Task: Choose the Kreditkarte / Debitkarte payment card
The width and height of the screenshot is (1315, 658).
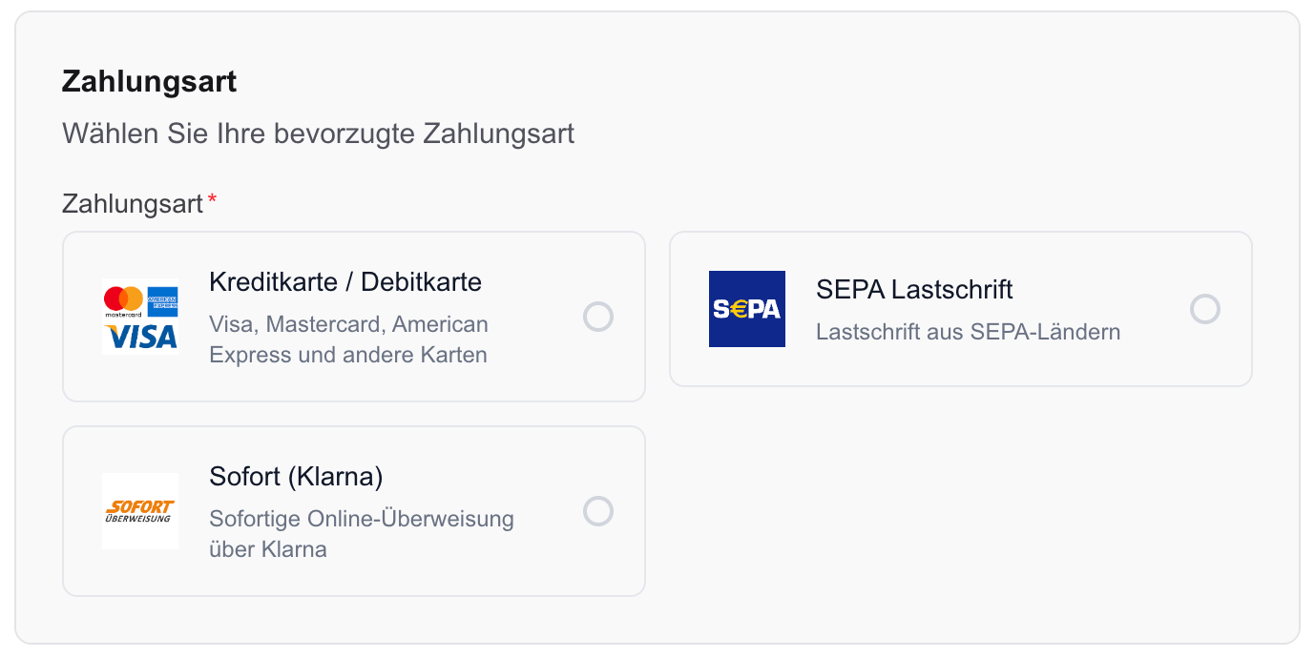Action: 353,316
